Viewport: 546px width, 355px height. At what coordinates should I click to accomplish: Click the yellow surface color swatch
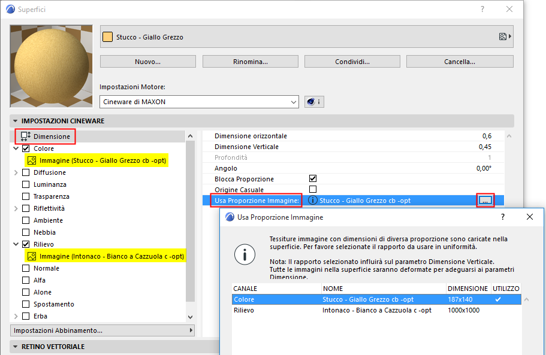108,37
